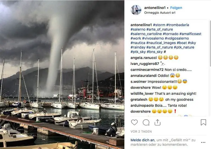Open the #storm hashtag

click(159, 25)
